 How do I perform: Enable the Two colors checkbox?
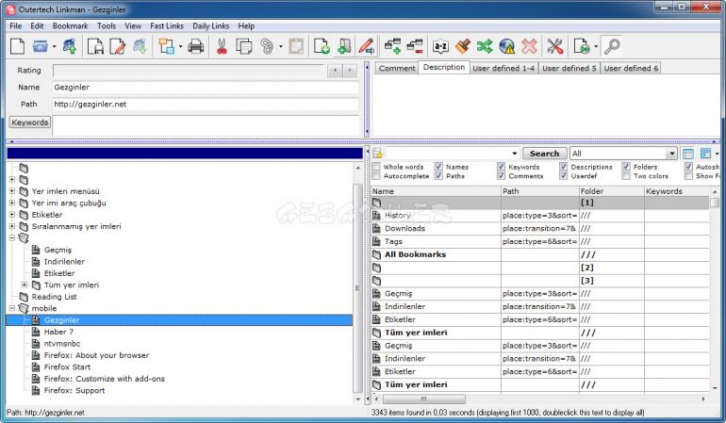(626, 176)
